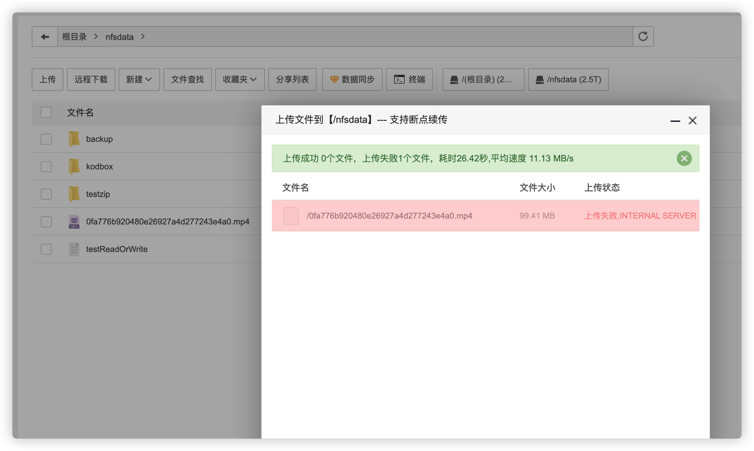This screenshot has width=754, height=451.
Task: Click the back arrow in the path bar
Action: (x=45, y=36)
